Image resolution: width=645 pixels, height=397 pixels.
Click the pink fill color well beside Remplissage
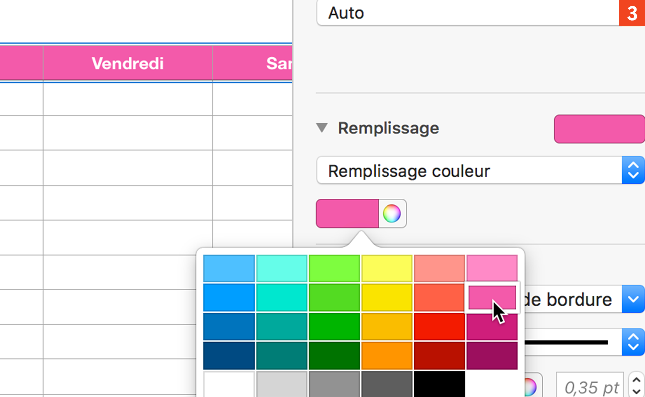[x=599, y=129]
